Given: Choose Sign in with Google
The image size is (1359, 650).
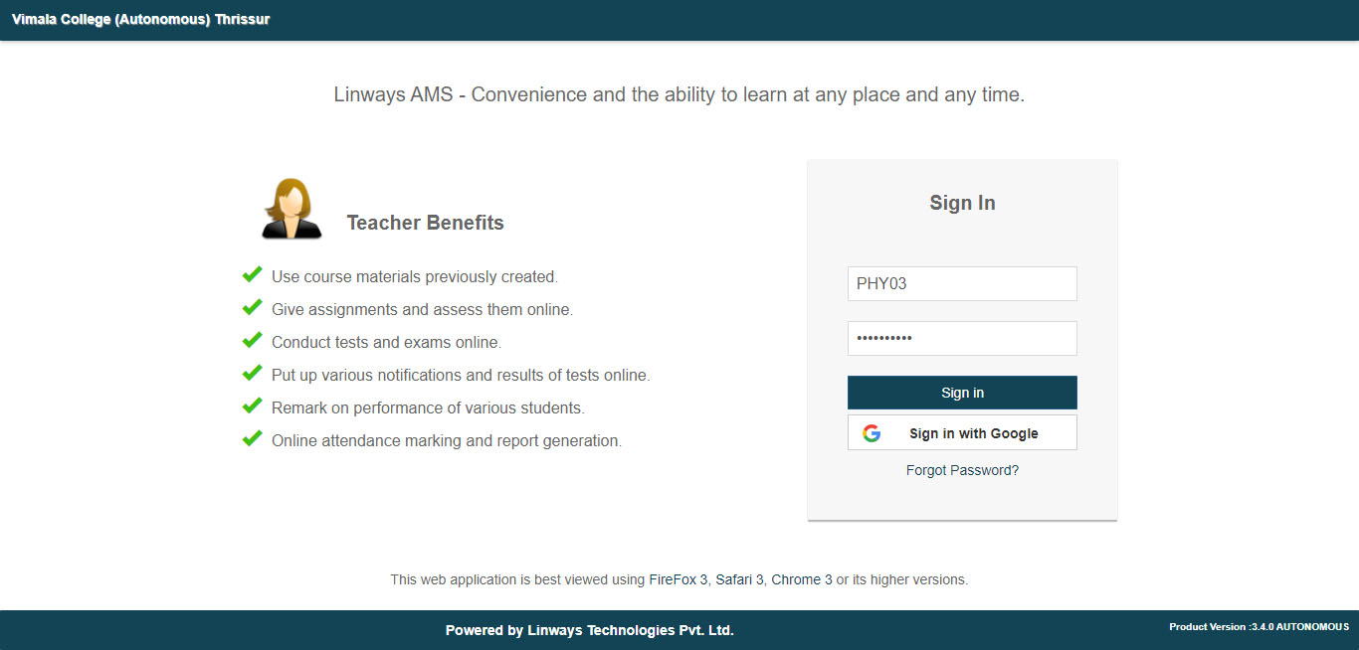Looking at the screenshot, I should point(962,433).
